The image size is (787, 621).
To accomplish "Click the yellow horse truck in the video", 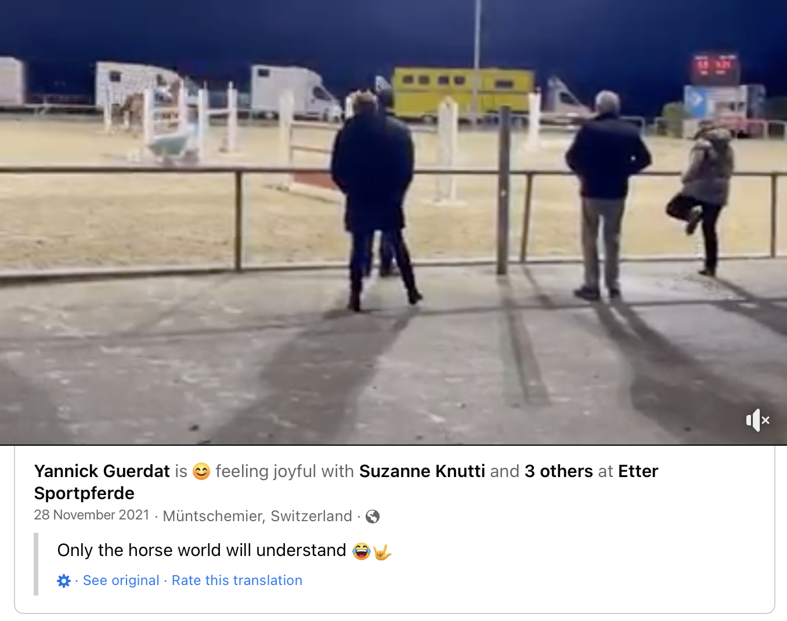I will click(x=463, y=93).
